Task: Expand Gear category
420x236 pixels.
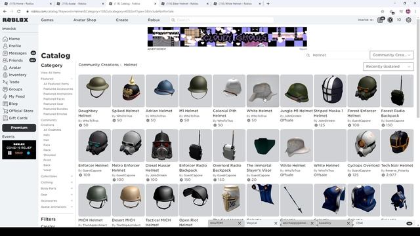Action: click(x=72, y=195)
